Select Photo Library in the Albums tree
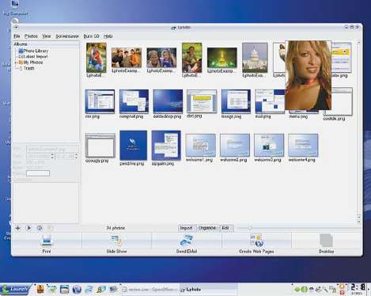Screen dimensions: 371x296 tap(33, 51)
